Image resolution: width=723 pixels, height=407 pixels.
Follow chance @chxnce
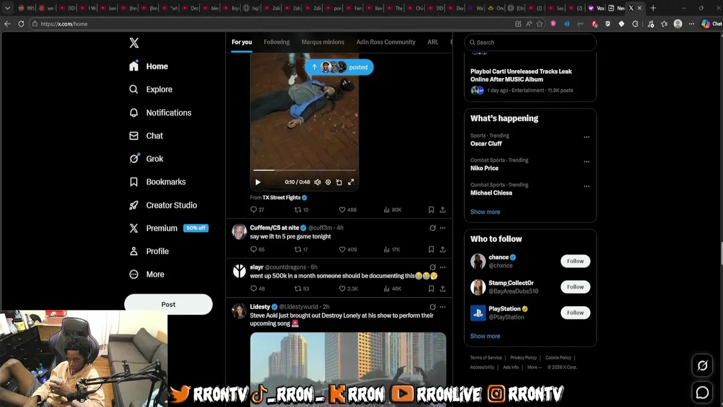(x=575, y=261)
